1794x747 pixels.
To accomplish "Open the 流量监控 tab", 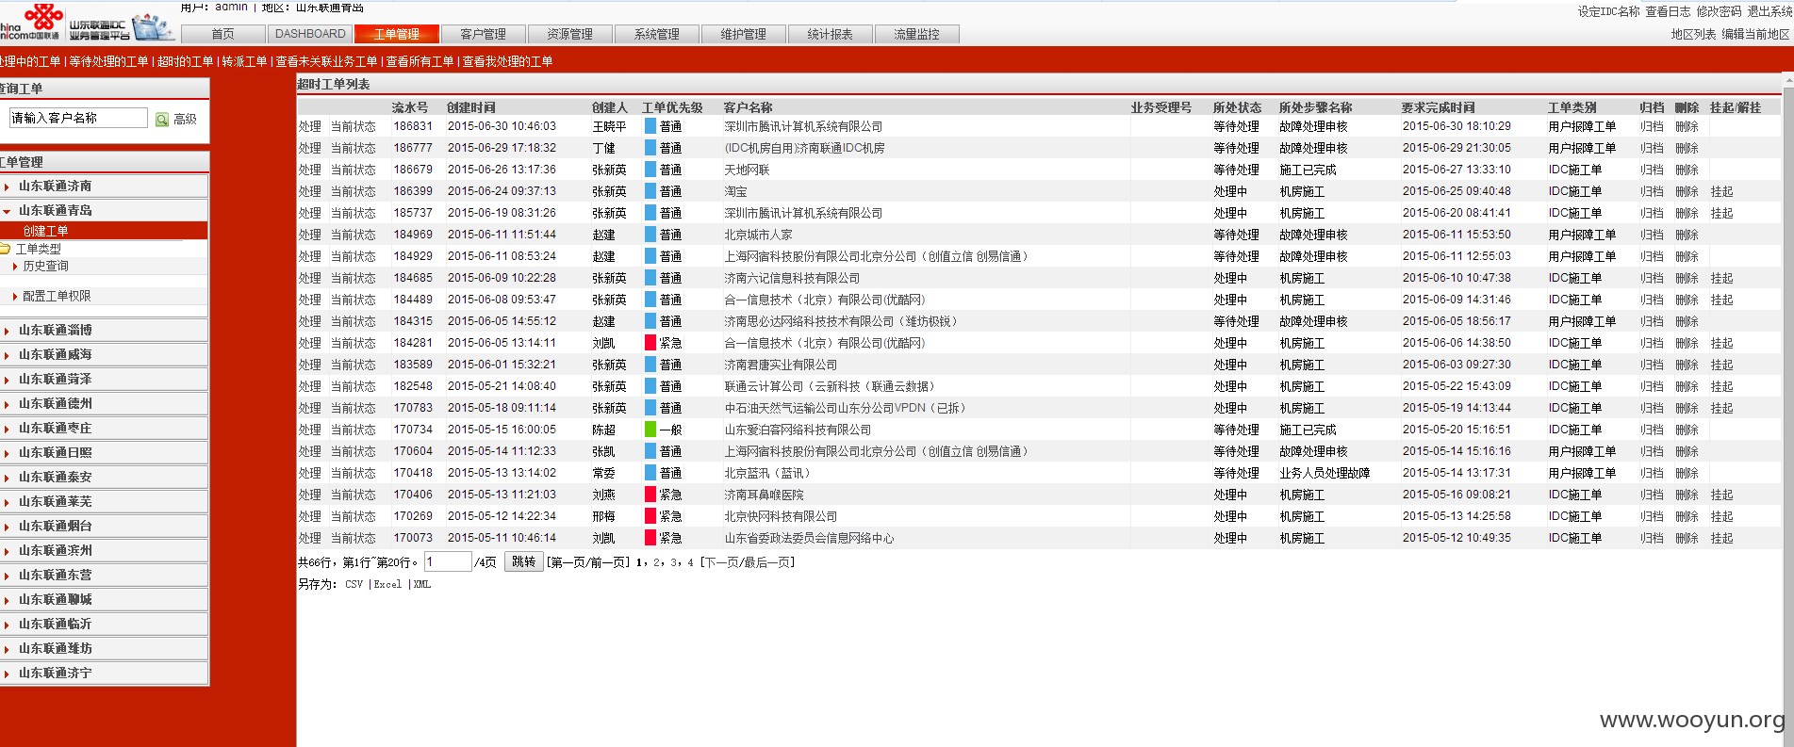I will pyautogui.click(x=917, y=34).
